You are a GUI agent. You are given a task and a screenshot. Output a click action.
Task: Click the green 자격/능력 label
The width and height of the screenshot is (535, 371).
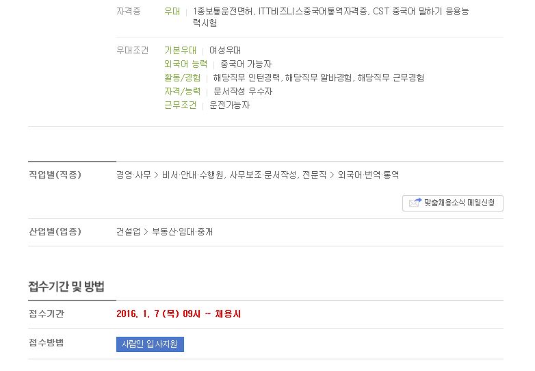pyautogui.click(x=182, y=92)
